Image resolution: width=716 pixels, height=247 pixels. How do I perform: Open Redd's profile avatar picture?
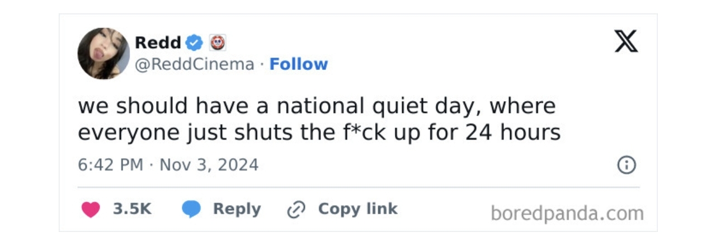pyautogui.click(x=103, y=54)
